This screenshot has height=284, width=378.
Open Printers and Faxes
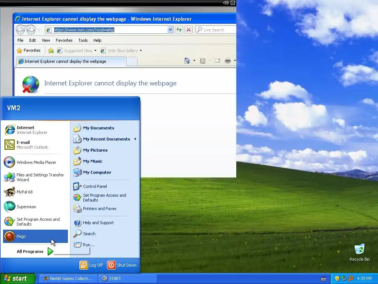[x=105, y=209]
